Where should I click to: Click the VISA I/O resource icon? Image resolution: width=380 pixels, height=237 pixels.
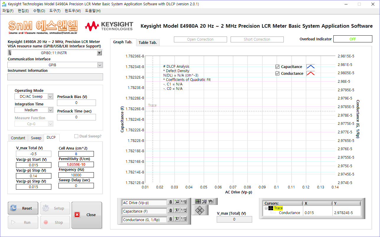click(x=10, y=53)
